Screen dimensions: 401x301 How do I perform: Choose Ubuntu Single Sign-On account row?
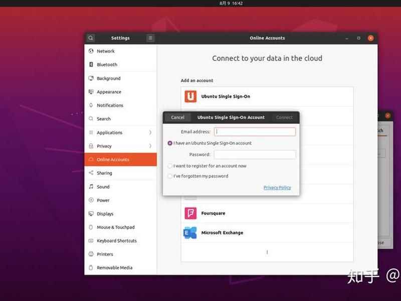point(267,96)
